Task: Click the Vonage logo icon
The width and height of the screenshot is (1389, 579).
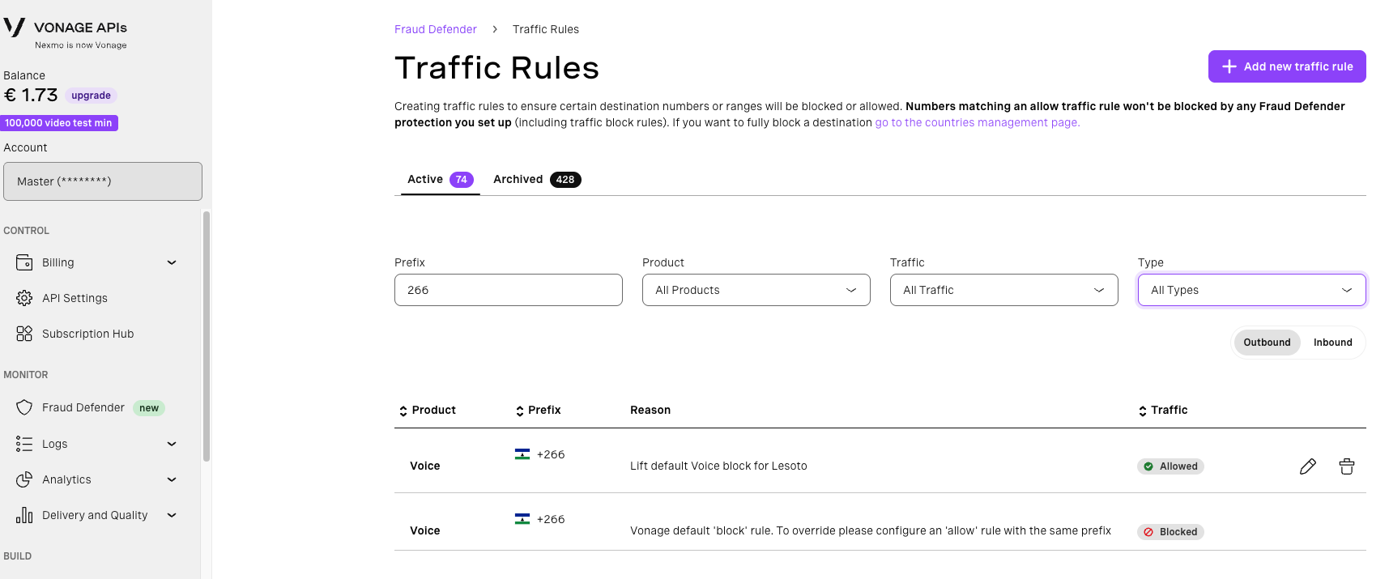Action: [x=15, y=28]
